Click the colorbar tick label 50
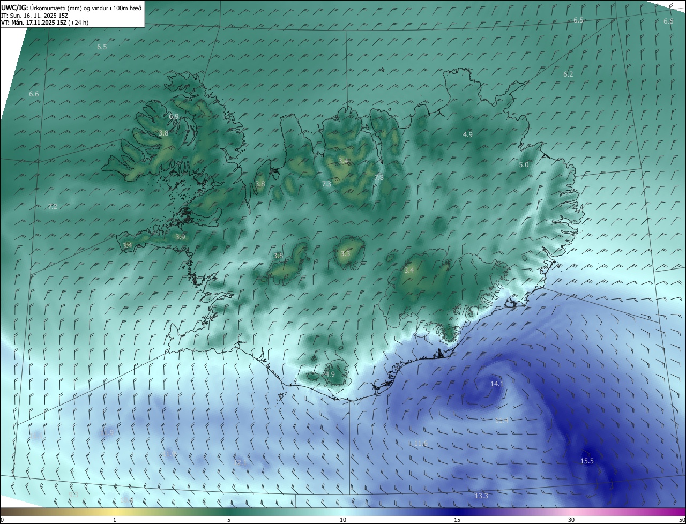The height and width of the screenshot is (524, 686). [682, 520]
